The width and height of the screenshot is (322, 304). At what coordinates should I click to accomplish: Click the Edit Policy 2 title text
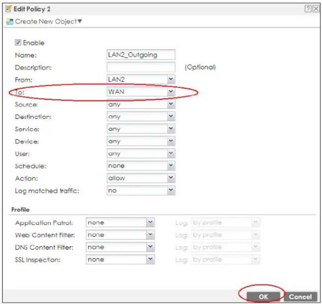point(32,9)
